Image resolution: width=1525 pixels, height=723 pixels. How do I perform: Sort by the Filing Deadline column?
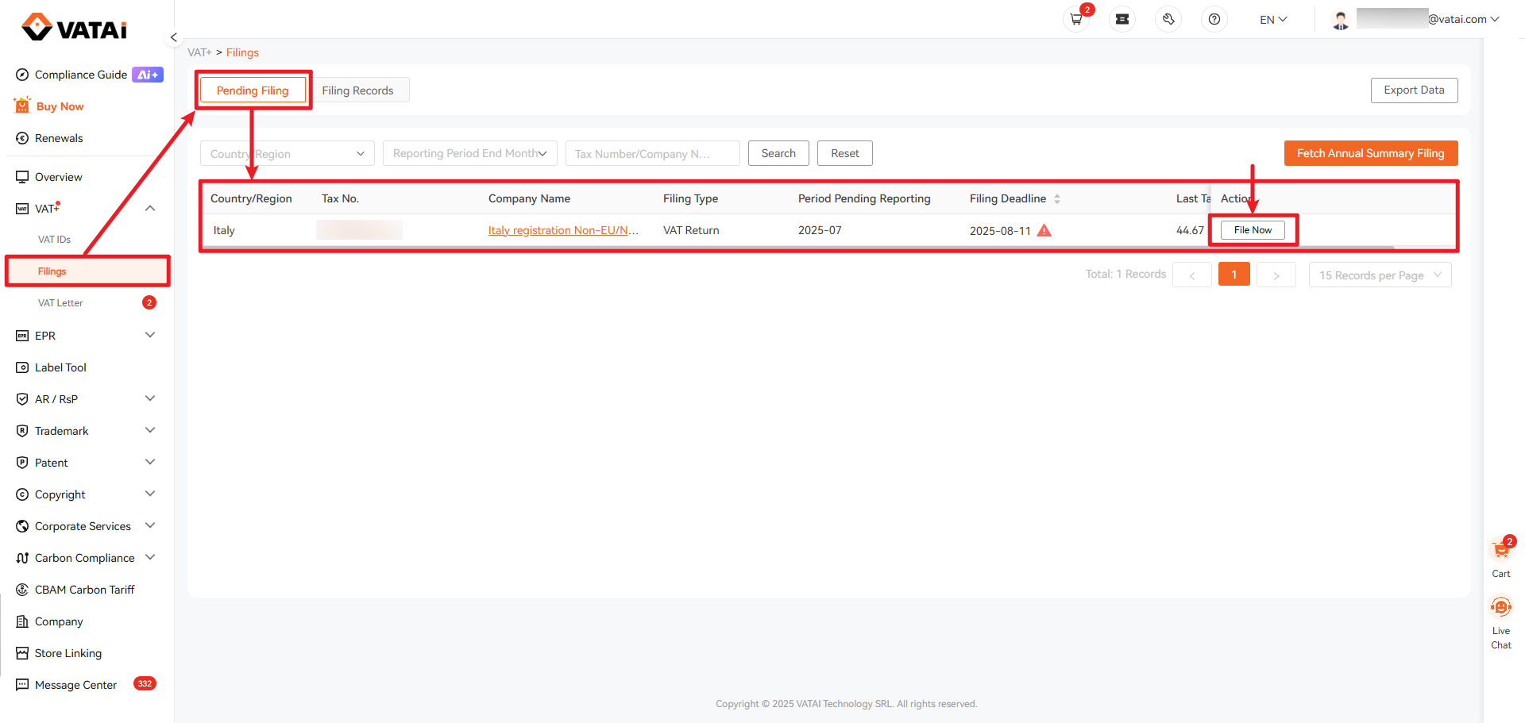point(1057,199)
